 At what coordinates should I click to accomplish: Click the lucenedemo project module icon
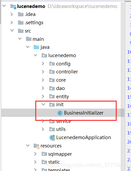coord(13,7)
